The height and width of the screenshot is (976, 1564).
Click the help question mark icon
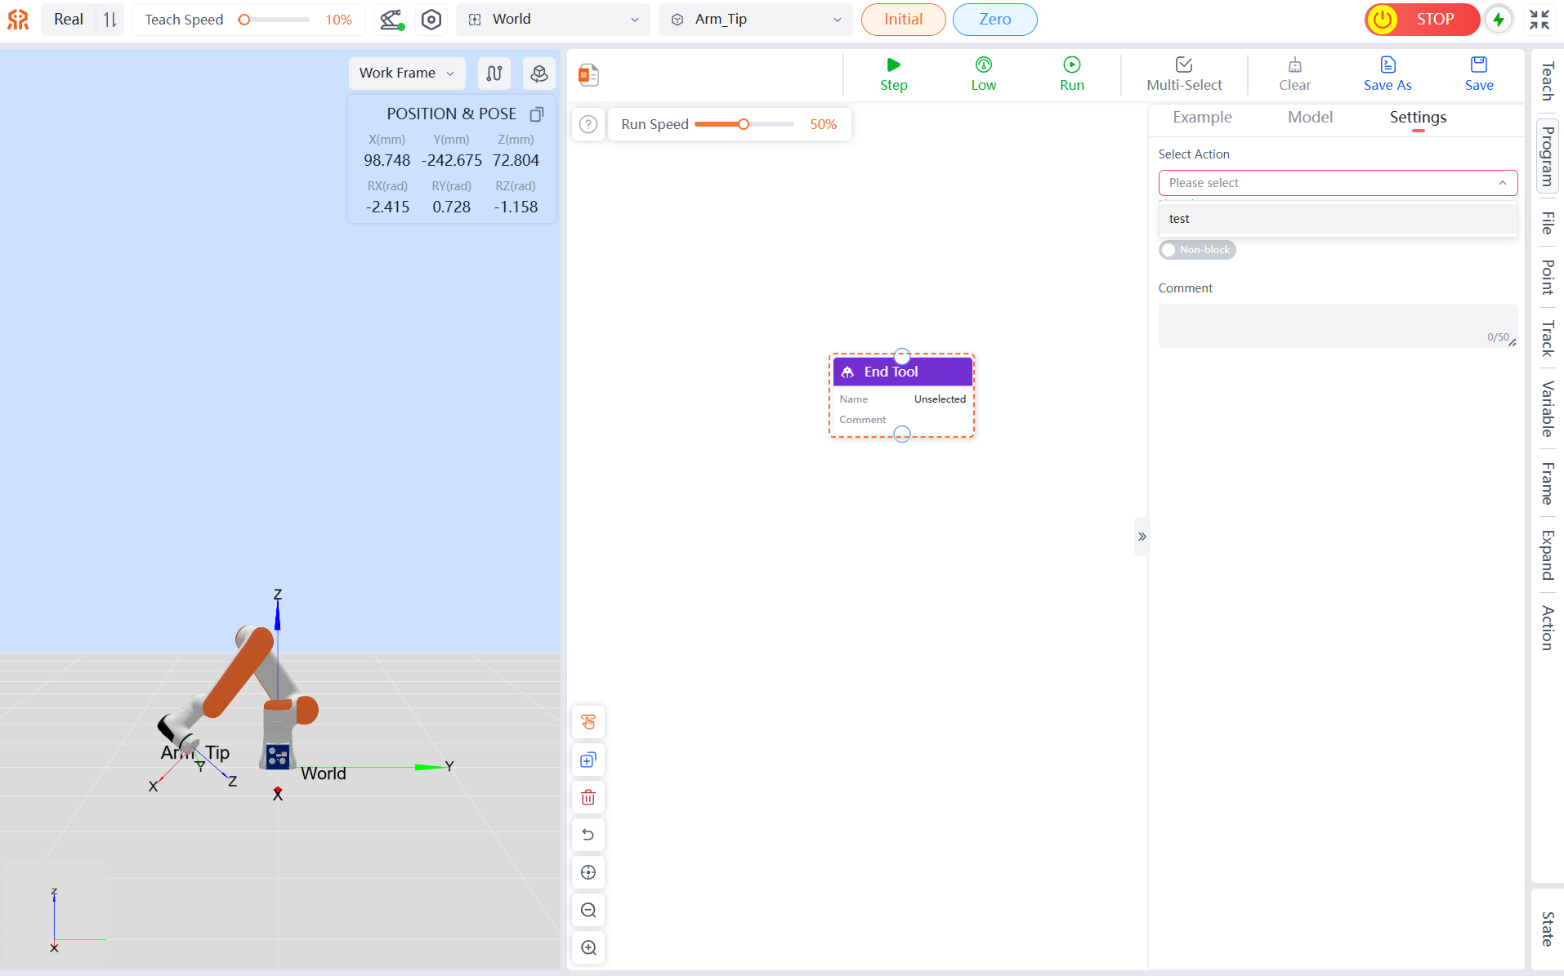point(588,124)
